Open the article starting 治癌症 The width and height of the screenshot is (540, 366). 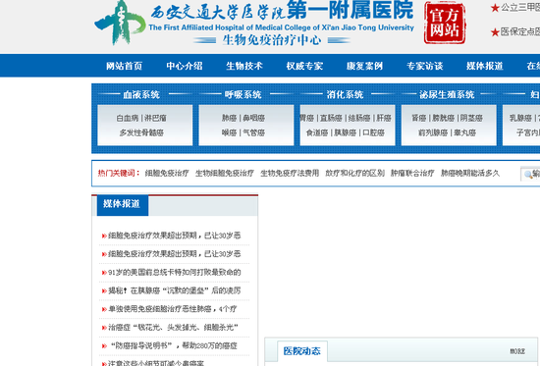(x=173, y=328)
